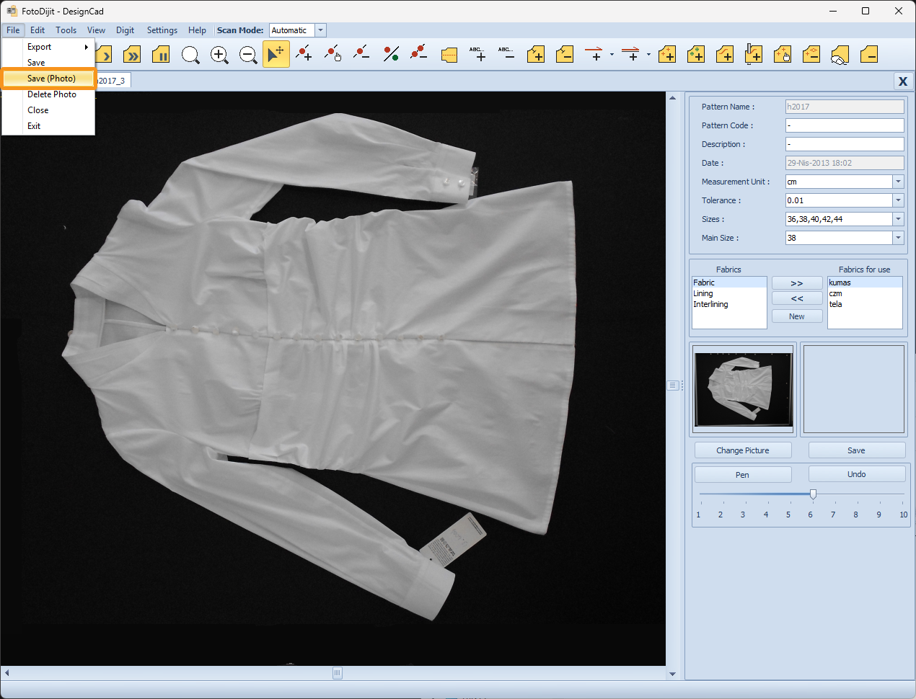
Task: Click the remove text label (ABC-) icon
Action: tap(506, 54)
